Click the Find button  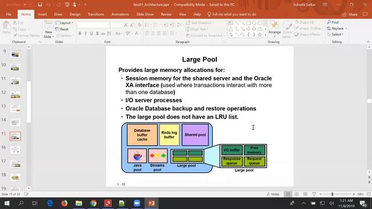[x=332, y=22]
